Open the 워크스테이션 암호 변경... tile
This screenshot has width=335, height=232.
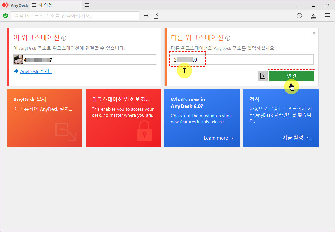tap(123, 118)
